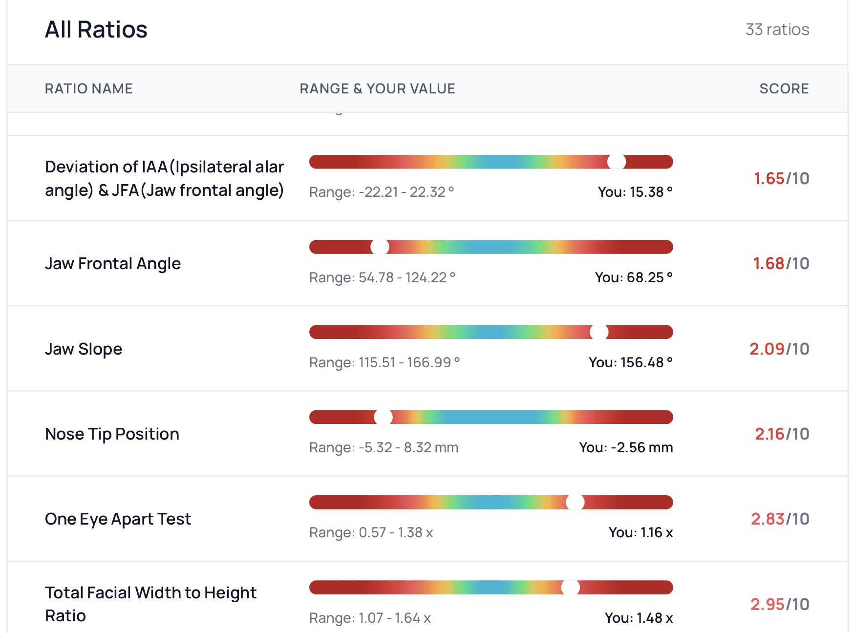Select the One Eye Apart Test ratio
853x633 pixels.
tap(118, 519)
